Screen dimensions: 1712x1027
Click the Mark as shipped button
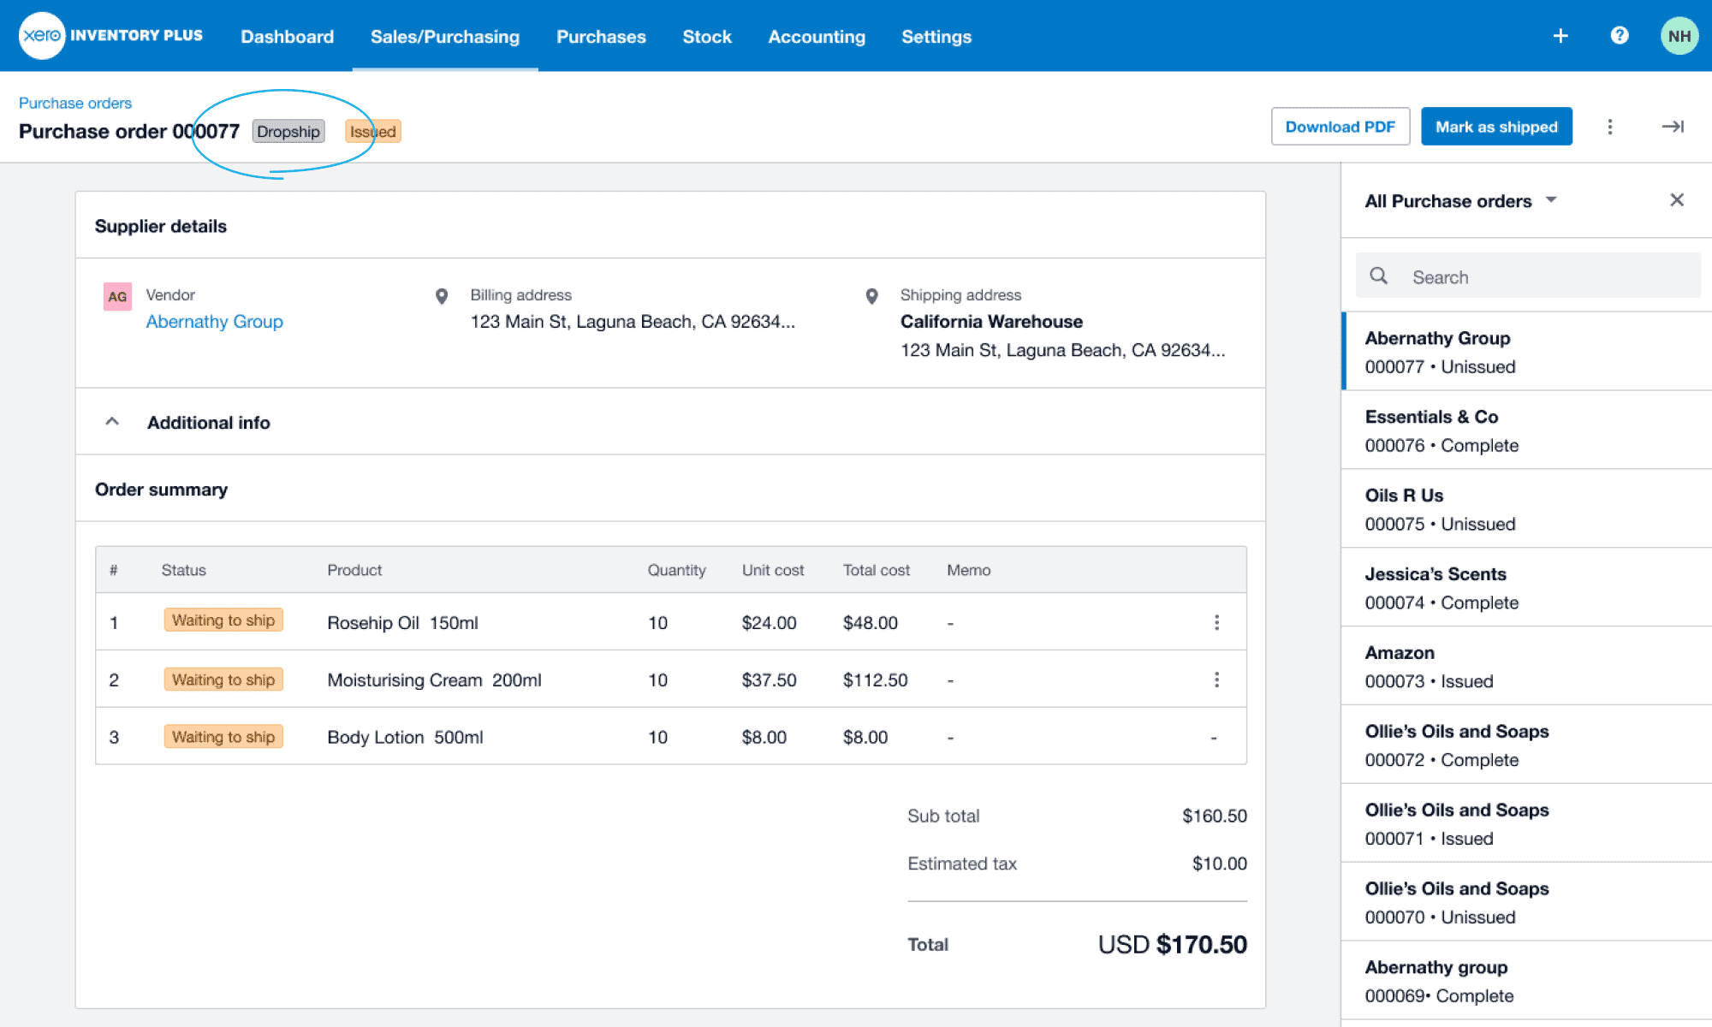coord(1496,126)
